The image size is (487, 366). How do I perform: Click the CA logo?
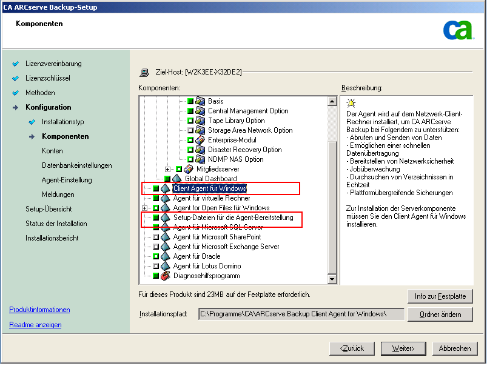pos(458,30)
